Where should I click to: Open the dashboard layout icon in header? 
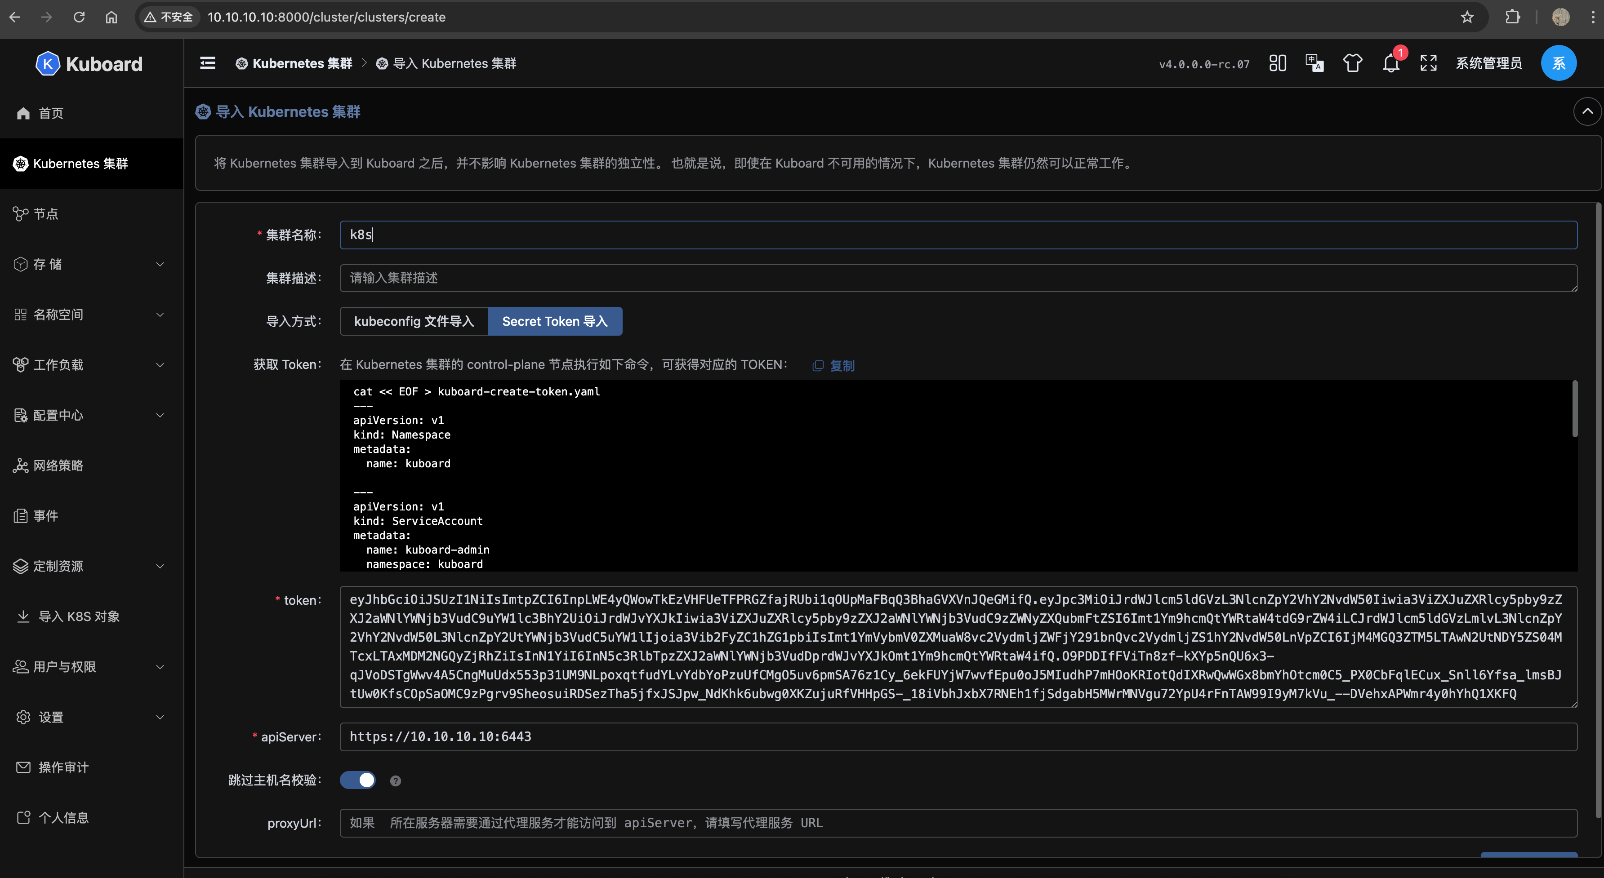point(1278,63)
